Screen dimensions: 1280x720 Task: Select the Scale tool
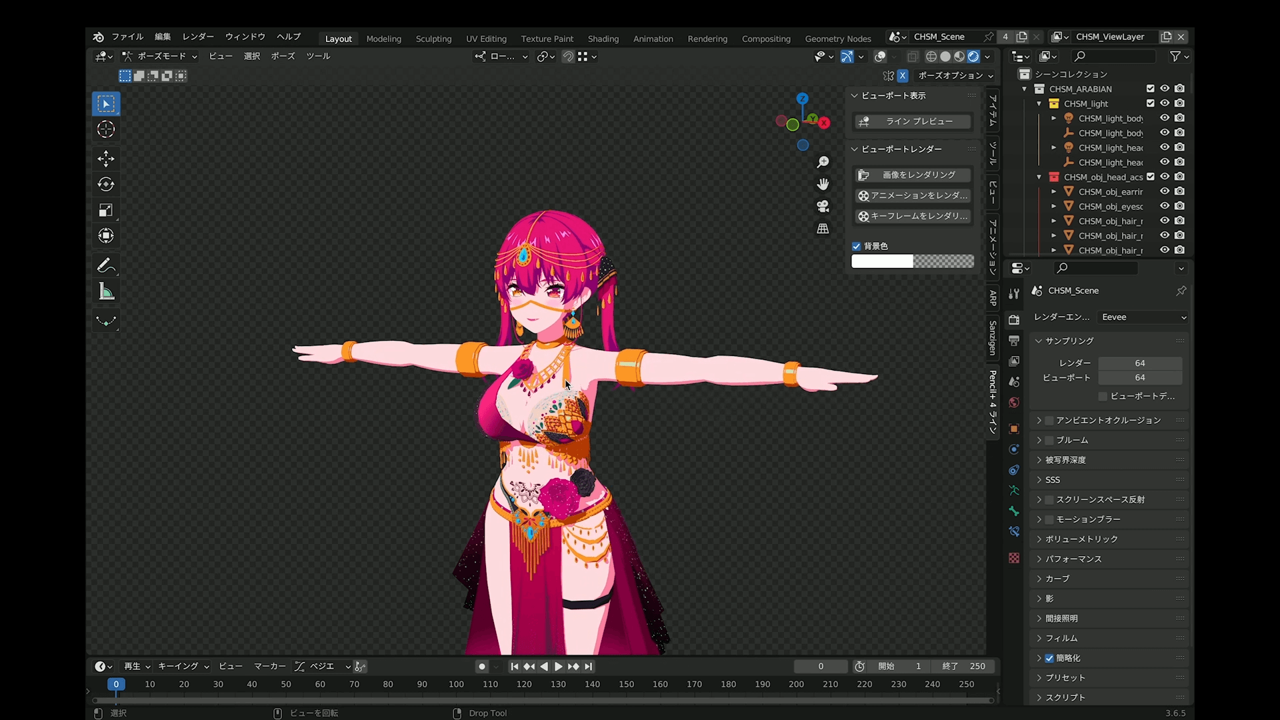click(106, 210)
